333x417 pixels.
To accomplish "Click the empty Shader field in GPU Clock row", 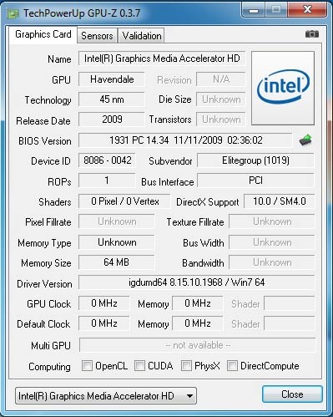I will point(290,303).
